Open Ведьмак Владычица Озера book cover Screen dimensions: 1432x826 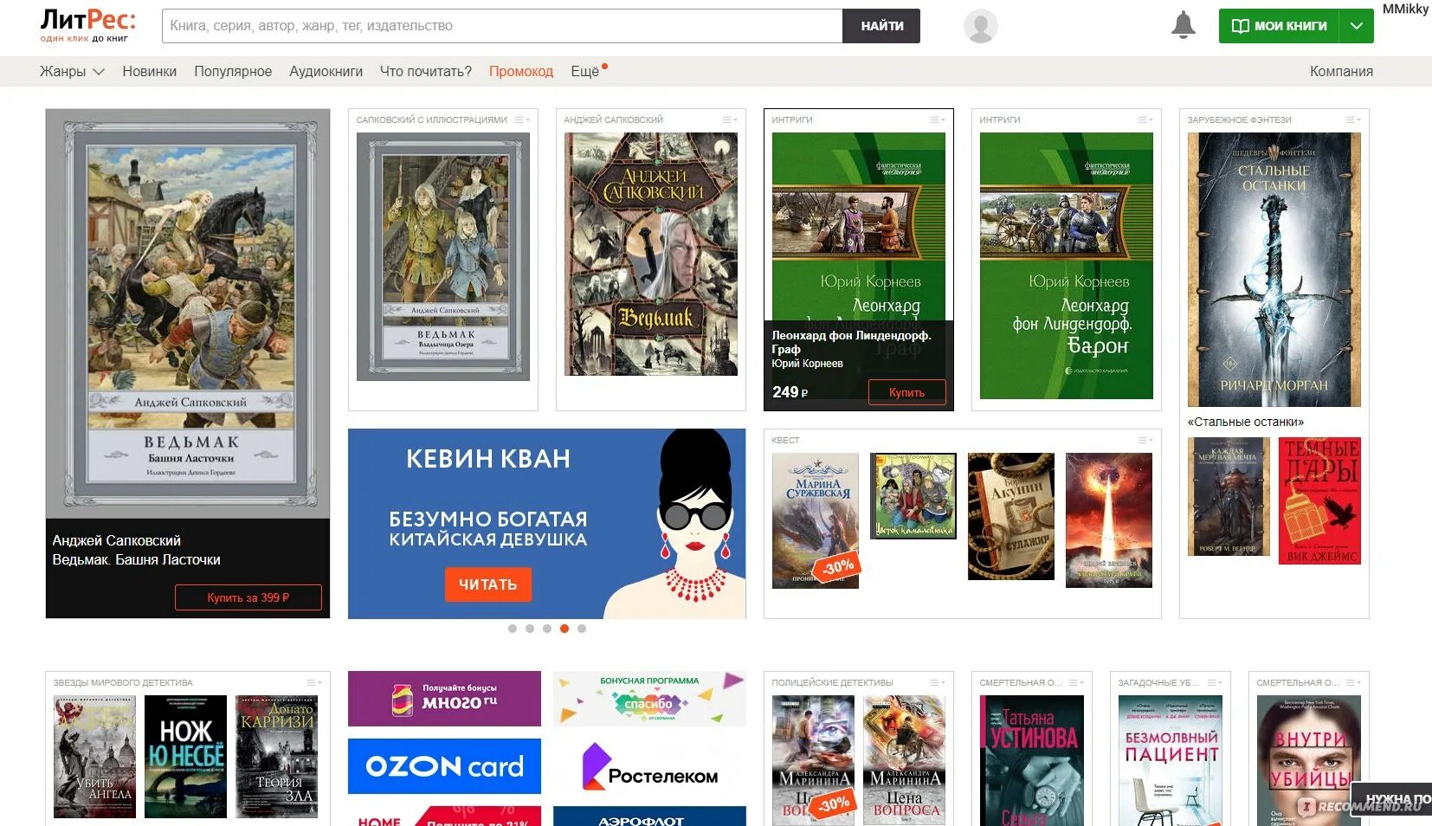443,256
